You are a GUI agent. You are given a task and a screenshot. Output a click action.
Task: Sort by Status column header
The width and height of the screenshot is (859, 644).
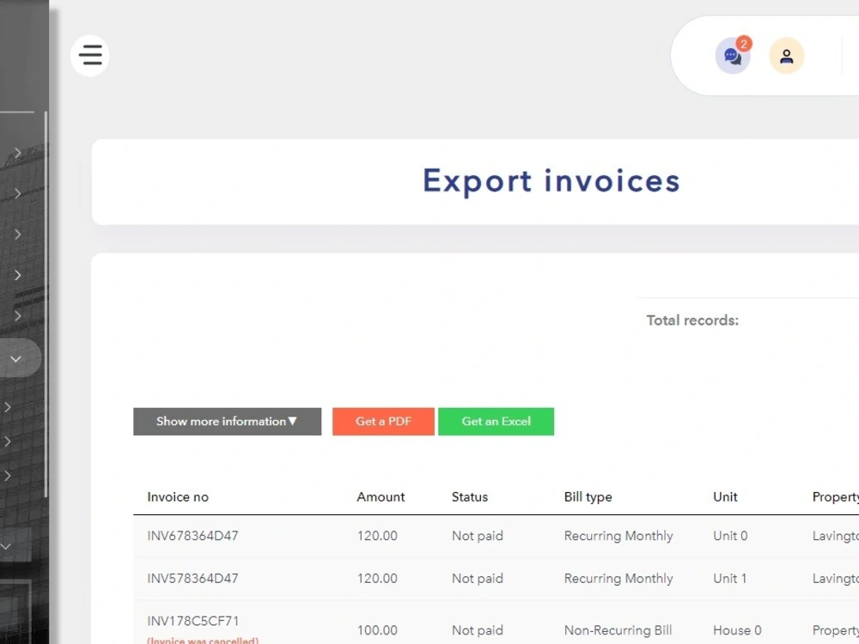470,496
